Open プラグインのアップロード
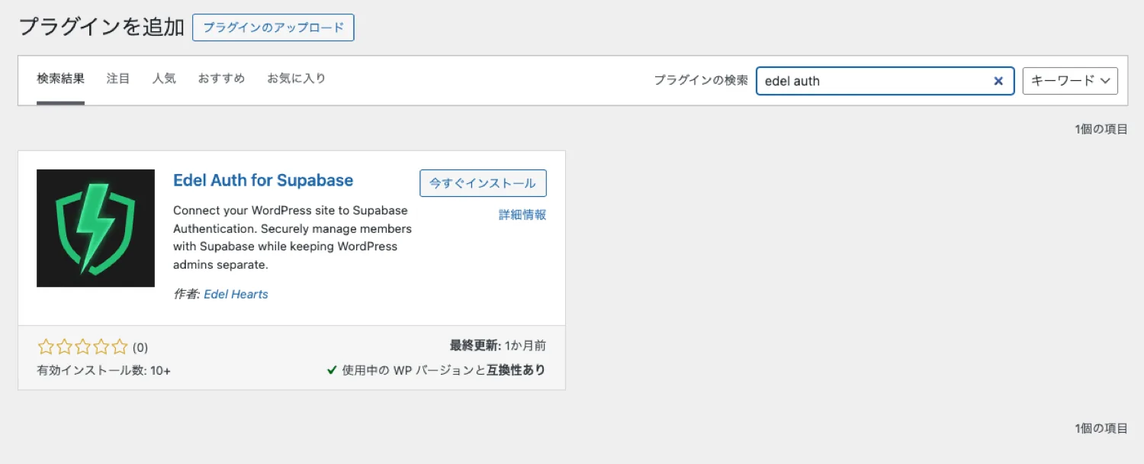1144x464 pixels. click(x=273, y=27)
